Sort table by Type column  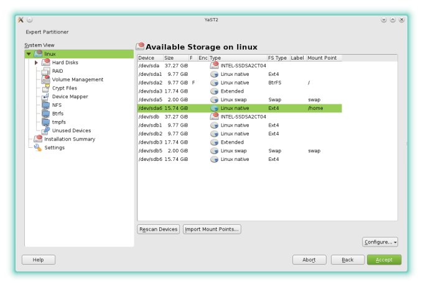pyautogui.click(x=238, y=58)
